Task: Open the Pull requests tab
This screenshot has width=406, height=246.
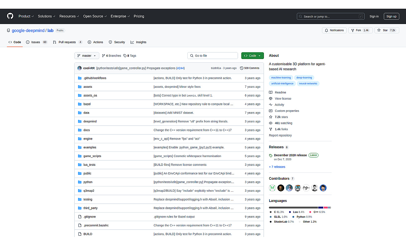Action: (67, 42)
